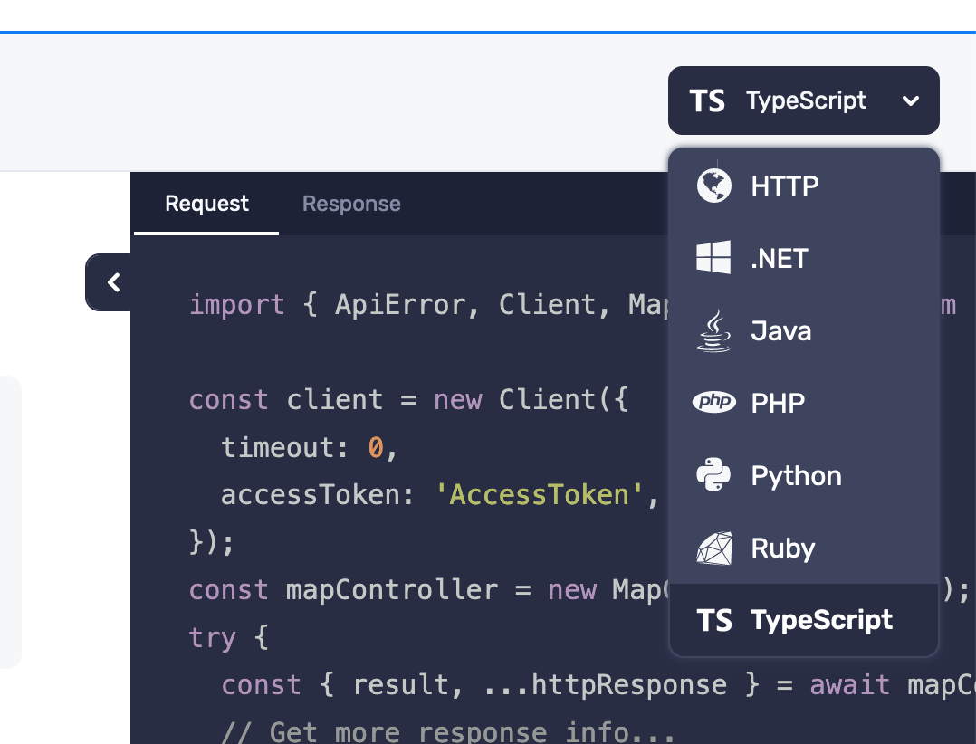Click the Java coffee cup icon
Screen dimensions: 976x744
point(713,331)
